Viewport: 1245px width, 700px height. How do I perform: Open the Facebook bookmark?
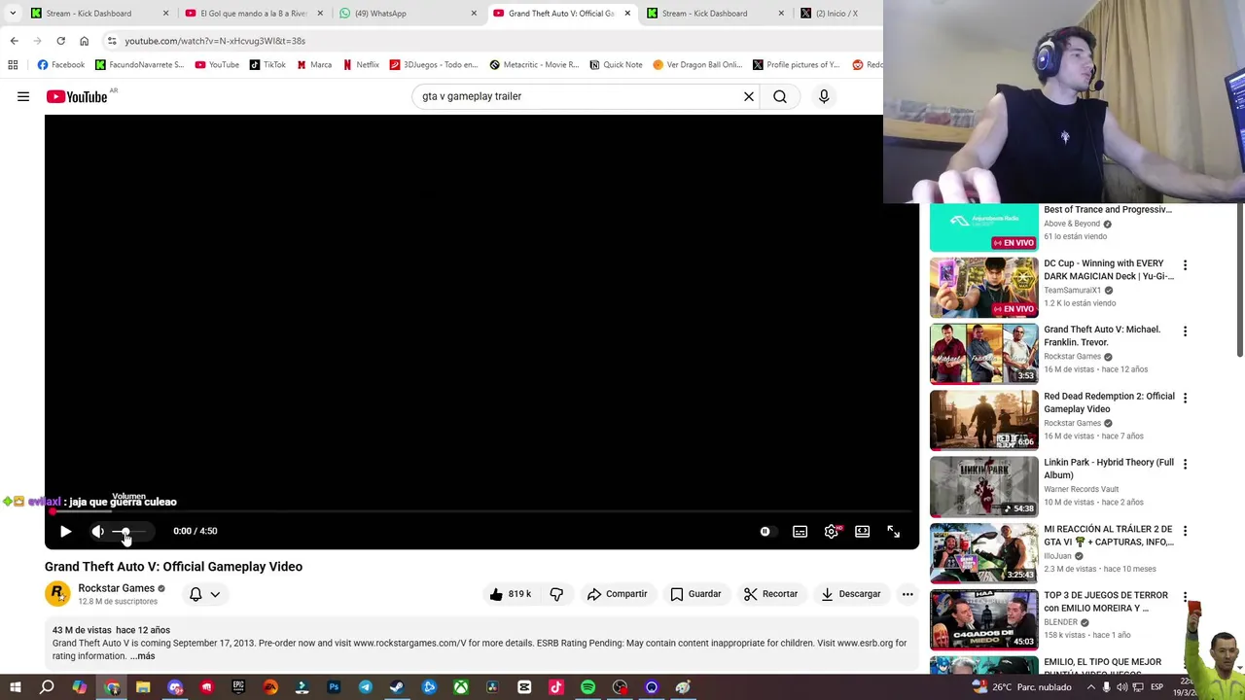coord(60,65)
